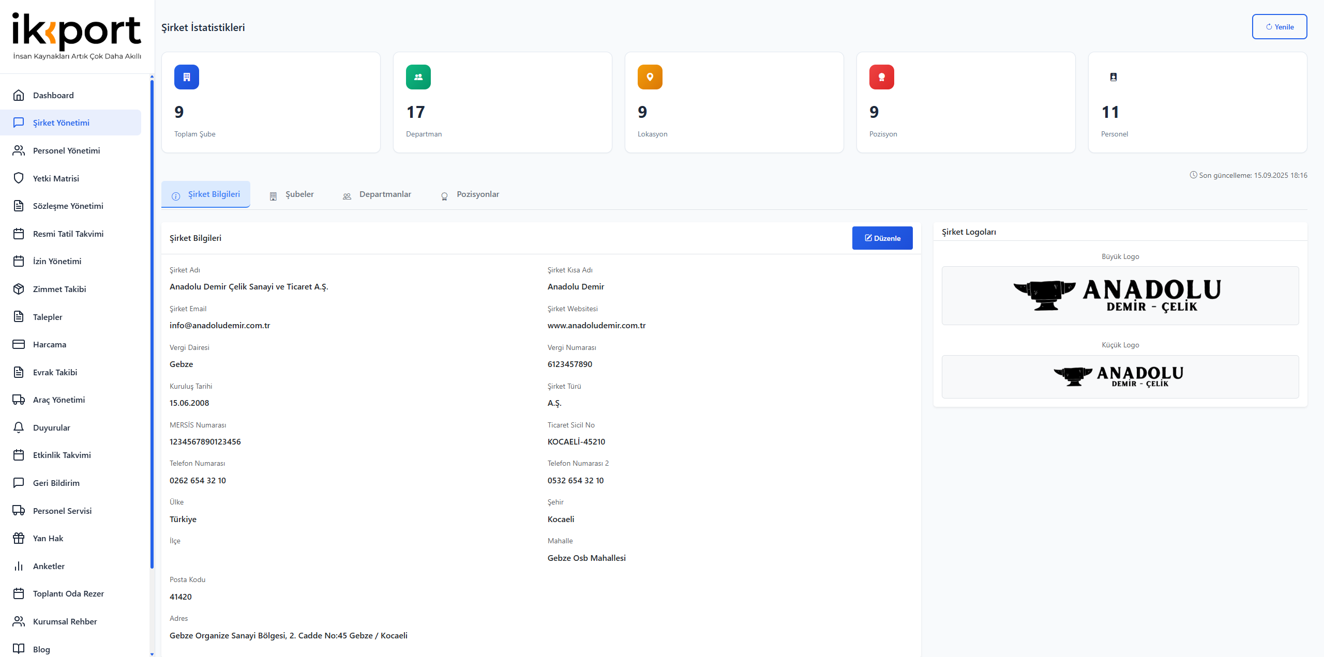Image resolution: width=1324 pixels, height=657 pixels.
Task: Click the bell icon for Duyurular
Action: pos(19,427)
